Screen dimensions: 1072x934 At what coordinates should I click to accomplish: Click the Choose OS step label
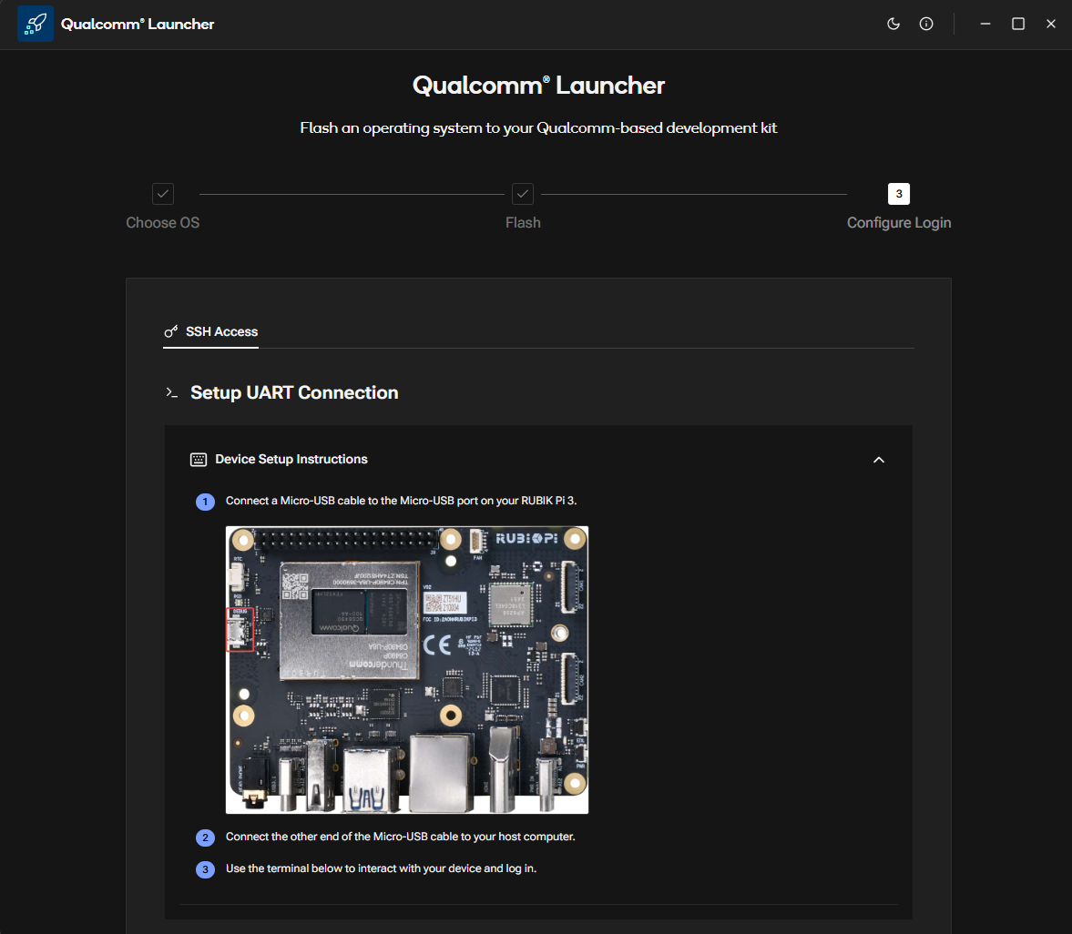coord(163,223)
